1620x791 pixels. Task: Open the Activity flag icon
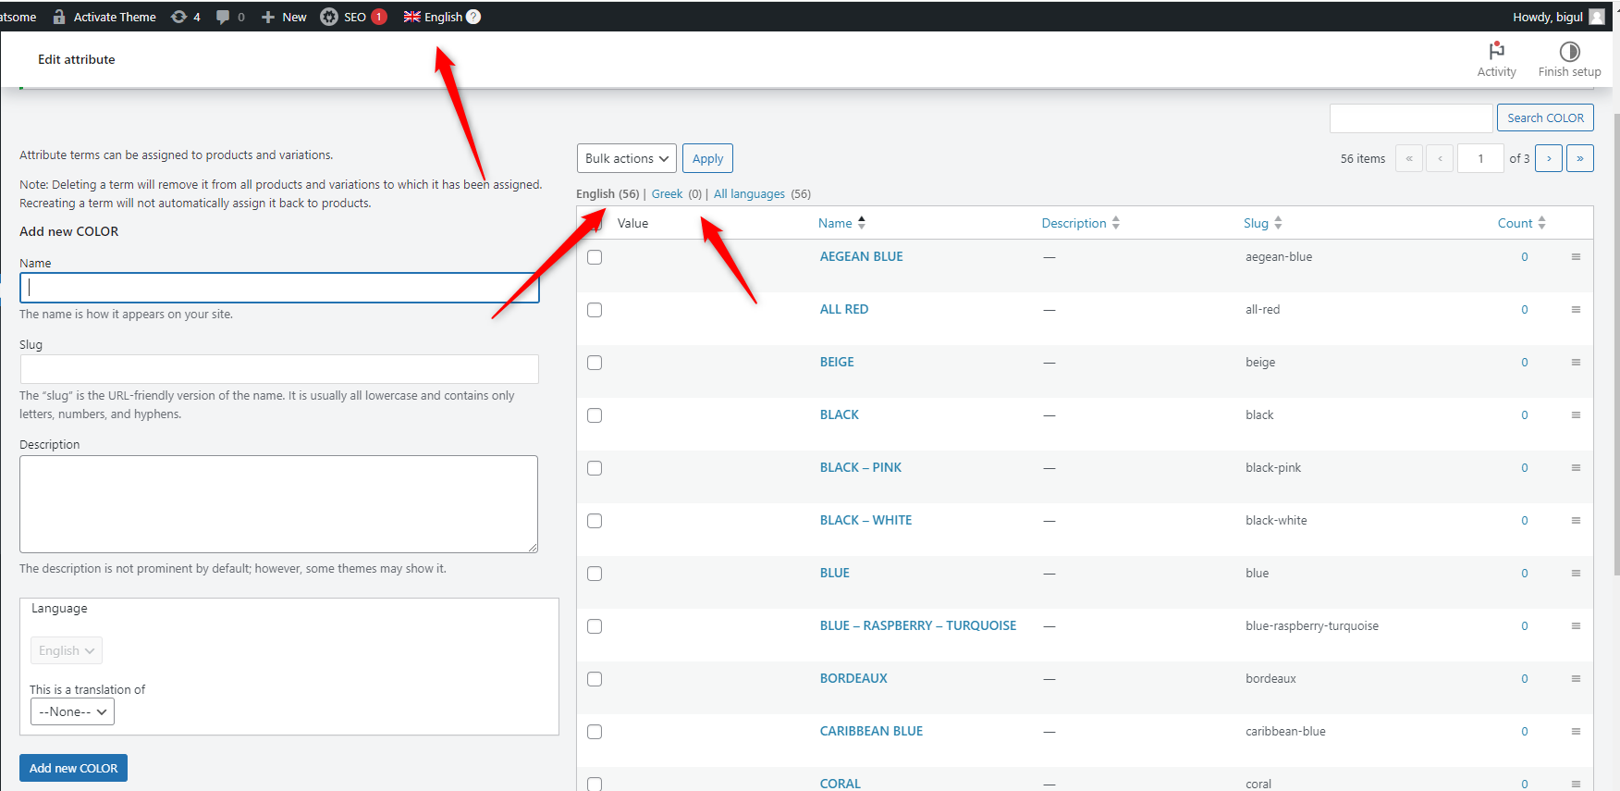[1496, 51]
